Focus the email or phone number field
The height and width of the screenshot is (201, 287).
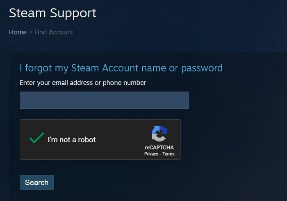coord(104,100)
